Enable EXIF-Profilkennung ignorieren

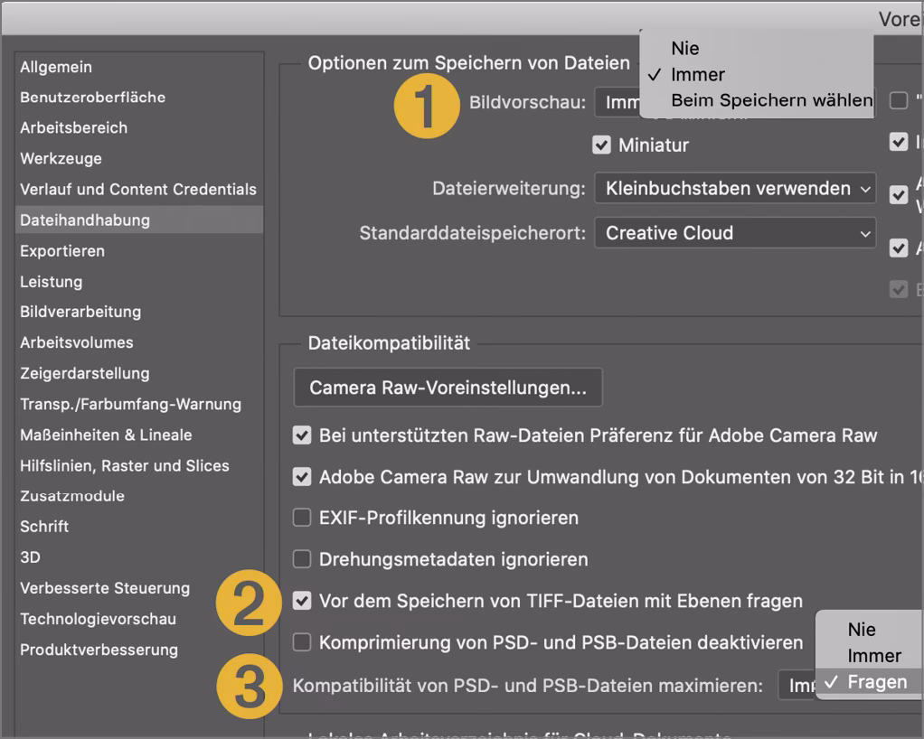302,518
